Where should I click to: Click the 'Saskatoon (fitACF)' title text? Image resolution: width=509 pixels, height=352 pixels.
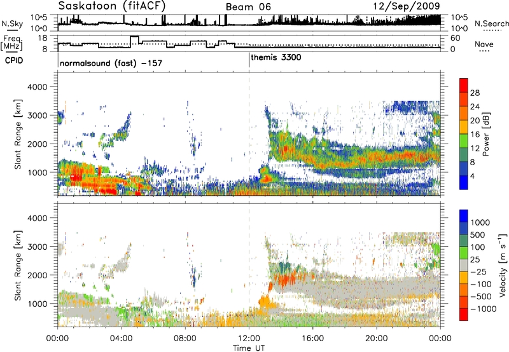click(x=112, y=6)
